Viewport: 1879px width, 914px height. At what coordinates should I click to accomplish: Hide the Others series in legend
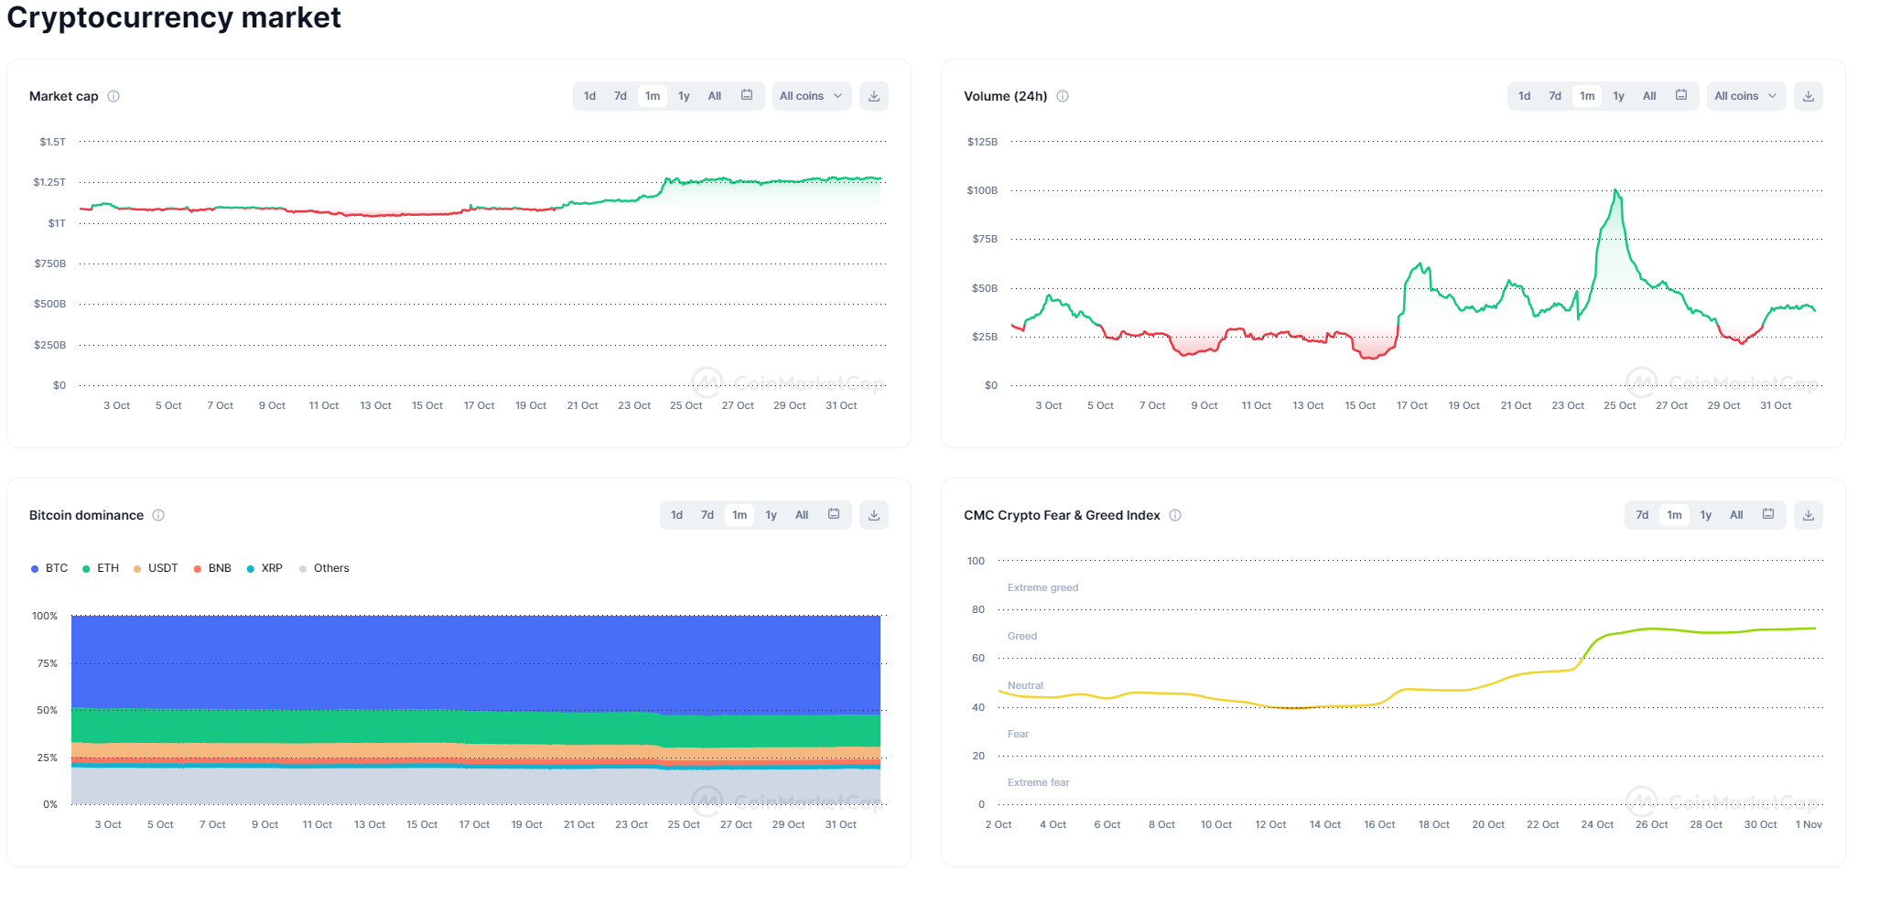324,568
